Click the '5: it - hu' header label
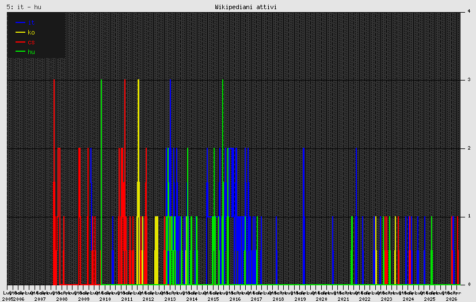The width and height of the screenshot is (476, 302). 24,7
